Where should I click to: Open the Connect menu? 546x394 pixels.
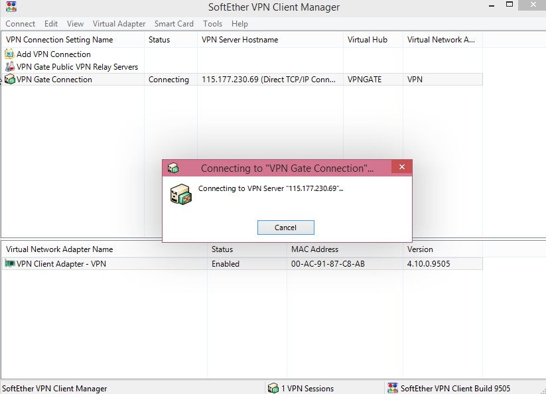[x=20, y=24]
